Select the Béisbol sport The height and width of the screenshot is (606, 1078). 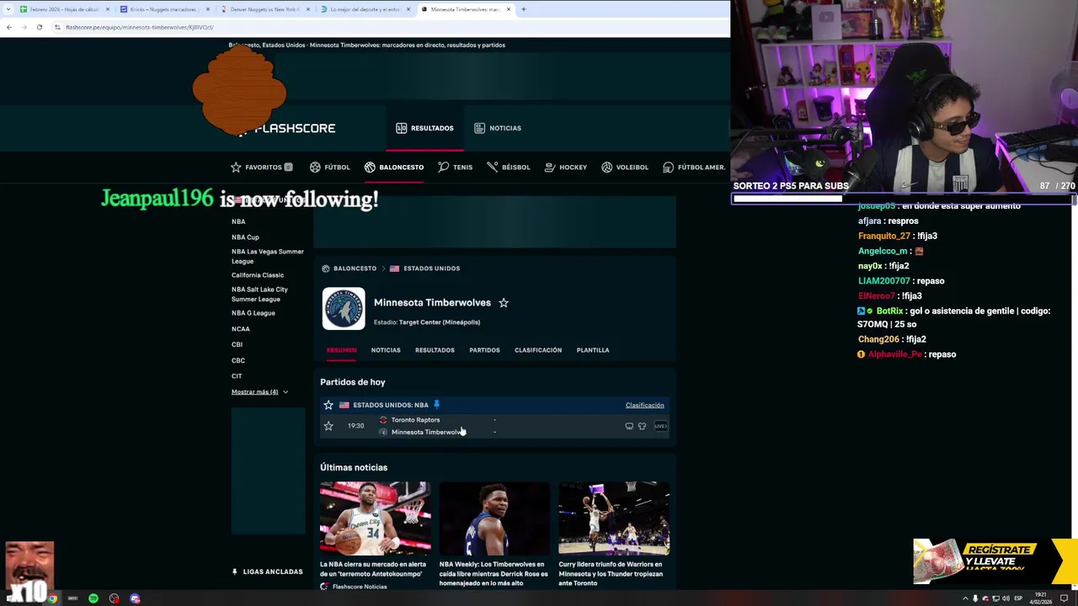coord(509,167)
